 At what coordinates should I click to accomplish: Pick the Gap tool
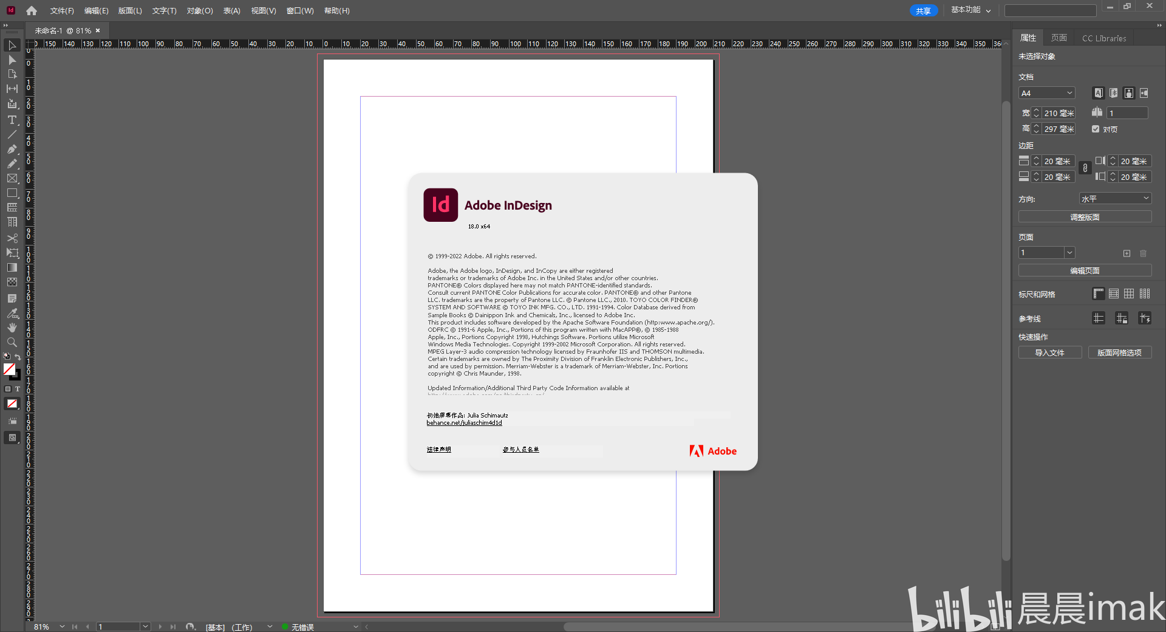pos(12,89)
